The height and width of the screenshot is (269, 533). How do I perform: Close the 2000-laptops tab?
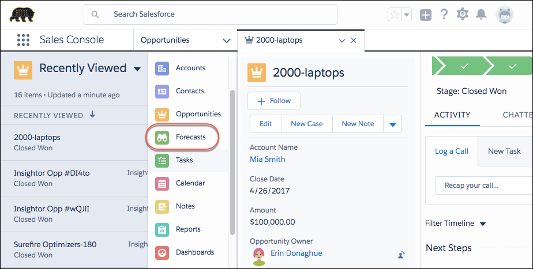click(x=354, y=40)
